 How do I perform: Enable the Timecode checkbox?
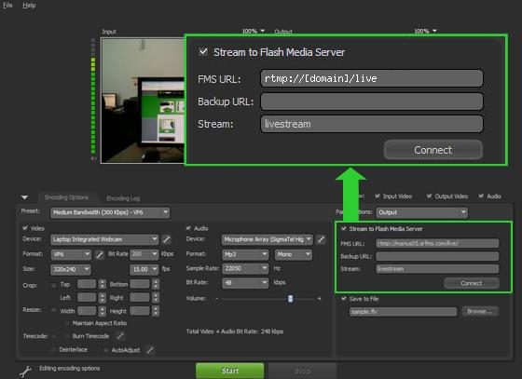tap(53, 336)
